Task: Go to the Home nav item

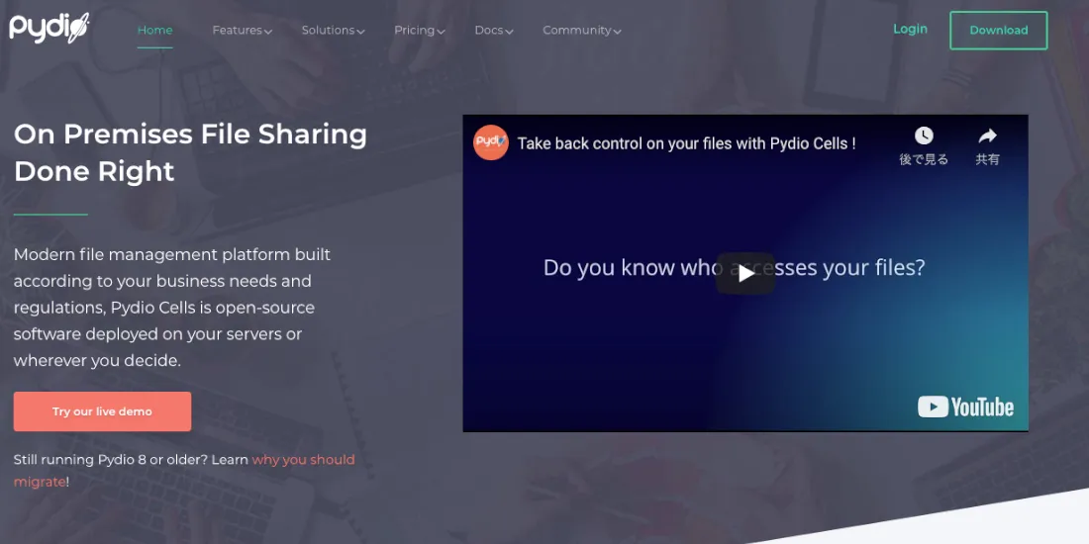Action: tap(154, 30)
